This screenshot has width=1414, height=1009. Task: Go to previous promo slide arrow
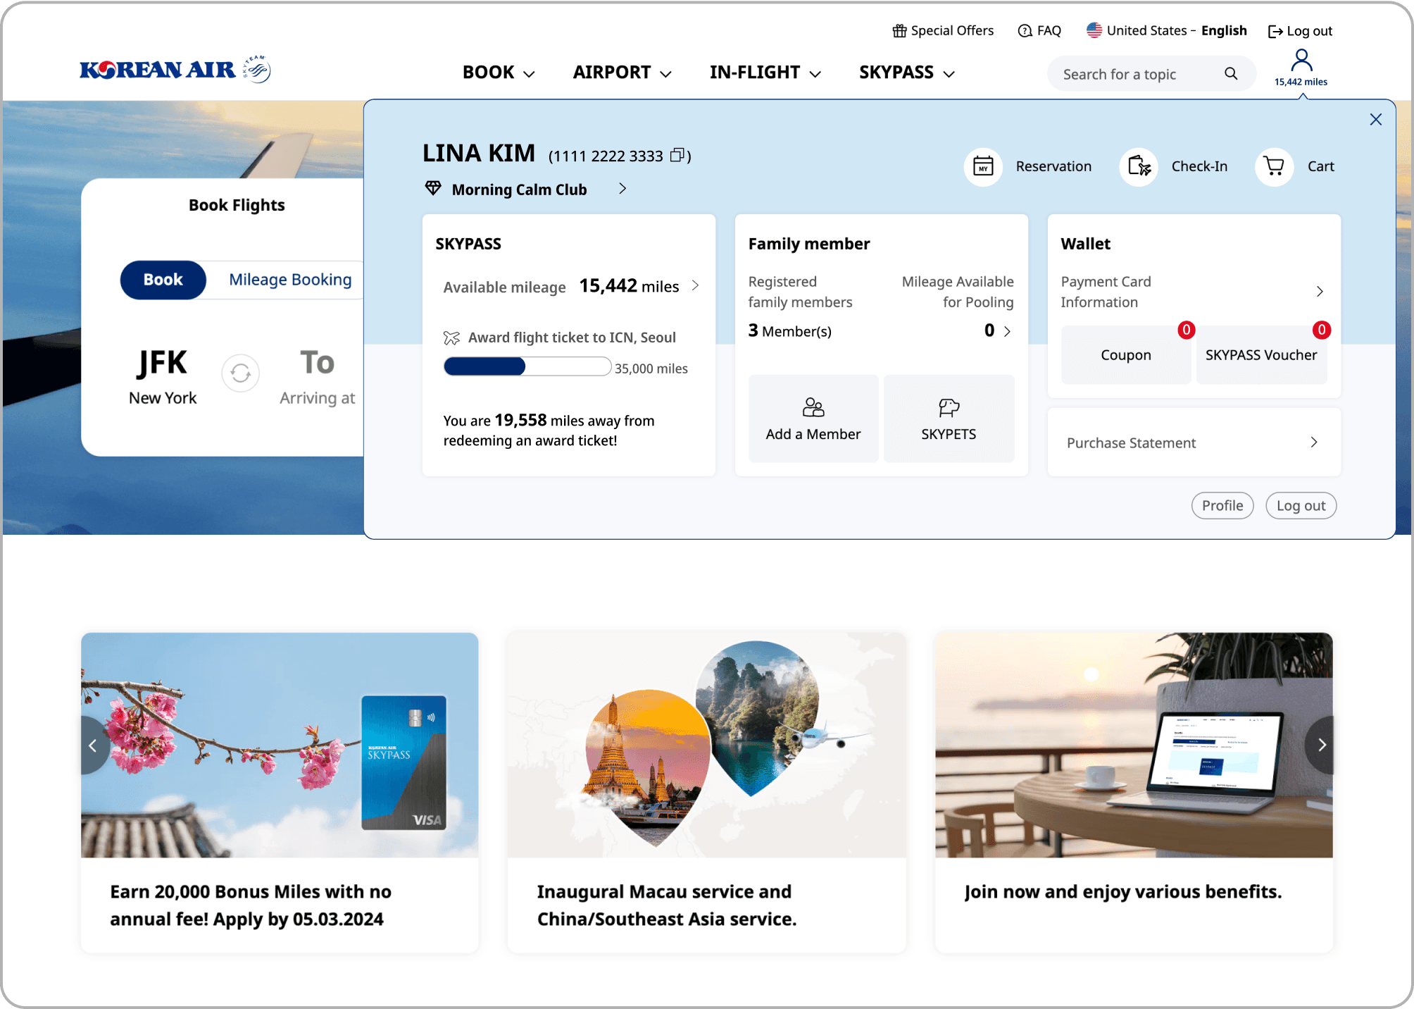pos(95,745)
